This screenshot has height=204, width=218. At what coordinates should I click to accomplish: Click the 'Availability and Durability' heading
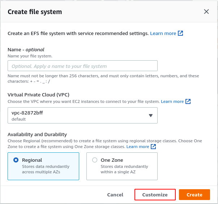pos(37,134)
